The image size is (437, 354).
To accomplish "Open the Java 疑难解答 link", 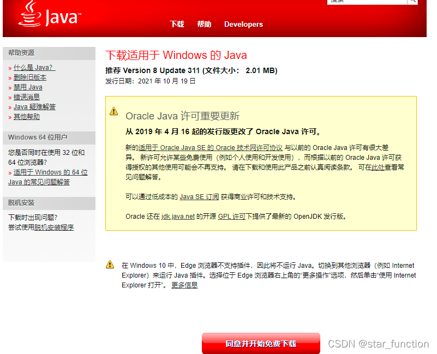I will (x=34, y=107).
